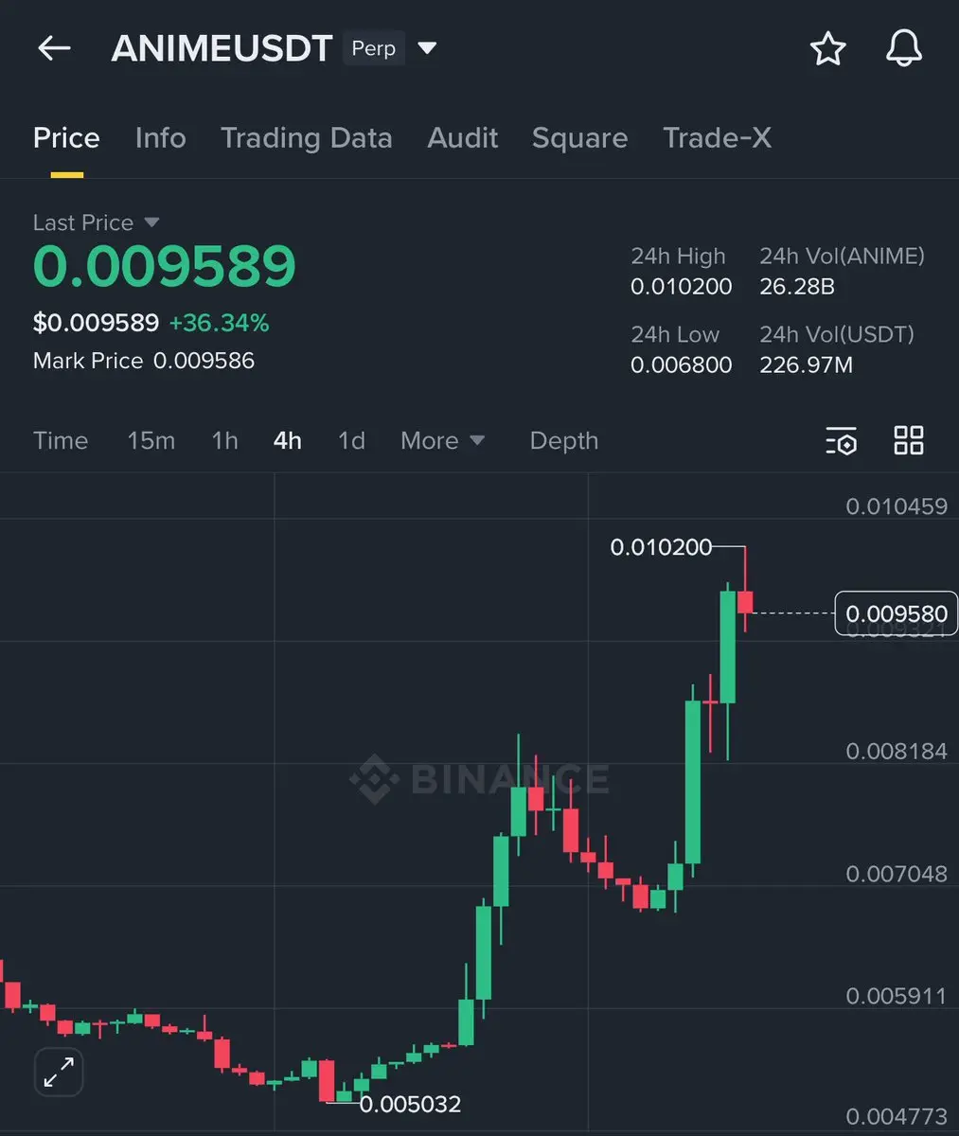Open the four-square grid layout icon
959x1136 pixels.
click(909, 440)
